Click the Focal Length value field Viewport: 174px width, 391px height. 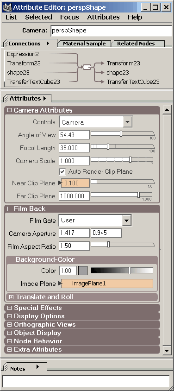[74, 148]
